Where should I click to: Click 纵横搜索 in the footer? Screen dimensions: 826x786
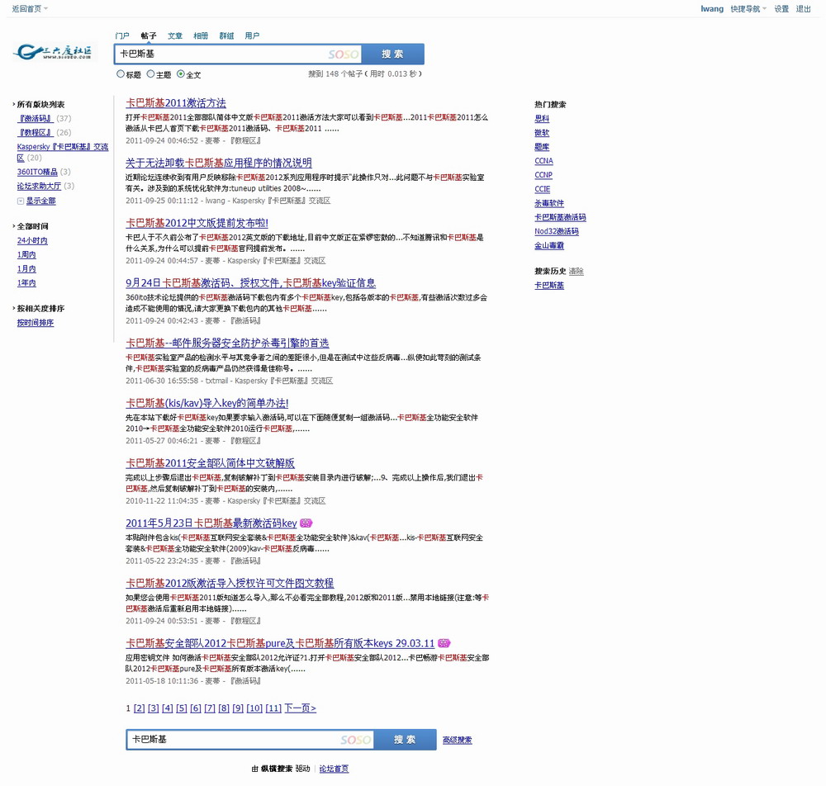tap(277, 769)
